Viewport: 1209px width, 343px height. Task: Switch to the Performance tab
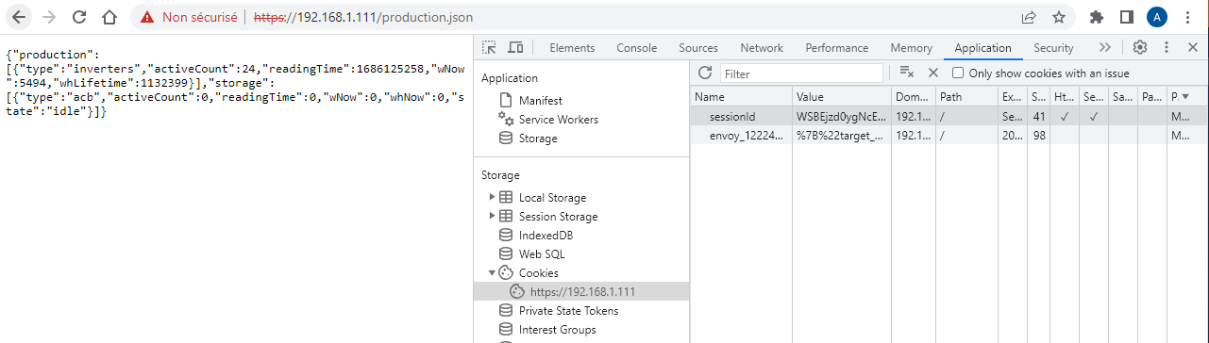pos(837,48)
